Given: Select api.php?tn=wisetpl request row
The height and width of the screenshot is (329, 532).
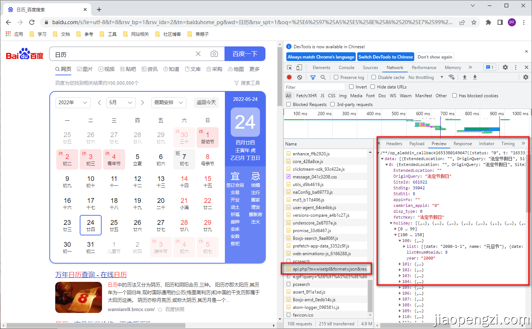Looking at the screenshot, I should click(x=326, y=269).
